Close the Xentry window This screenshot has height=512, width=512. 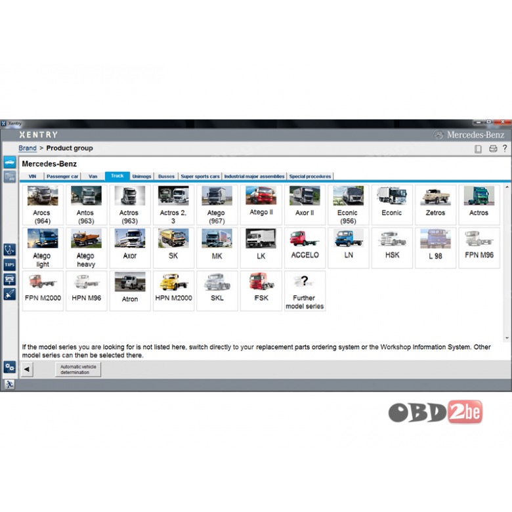pos(503,122)
